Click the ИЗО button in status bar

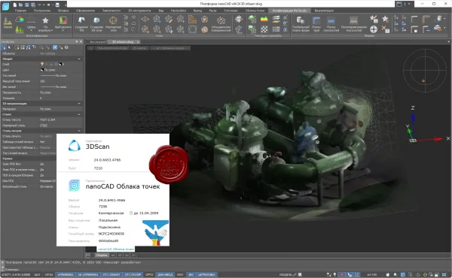pyautogui.click(x=180, y=274)
